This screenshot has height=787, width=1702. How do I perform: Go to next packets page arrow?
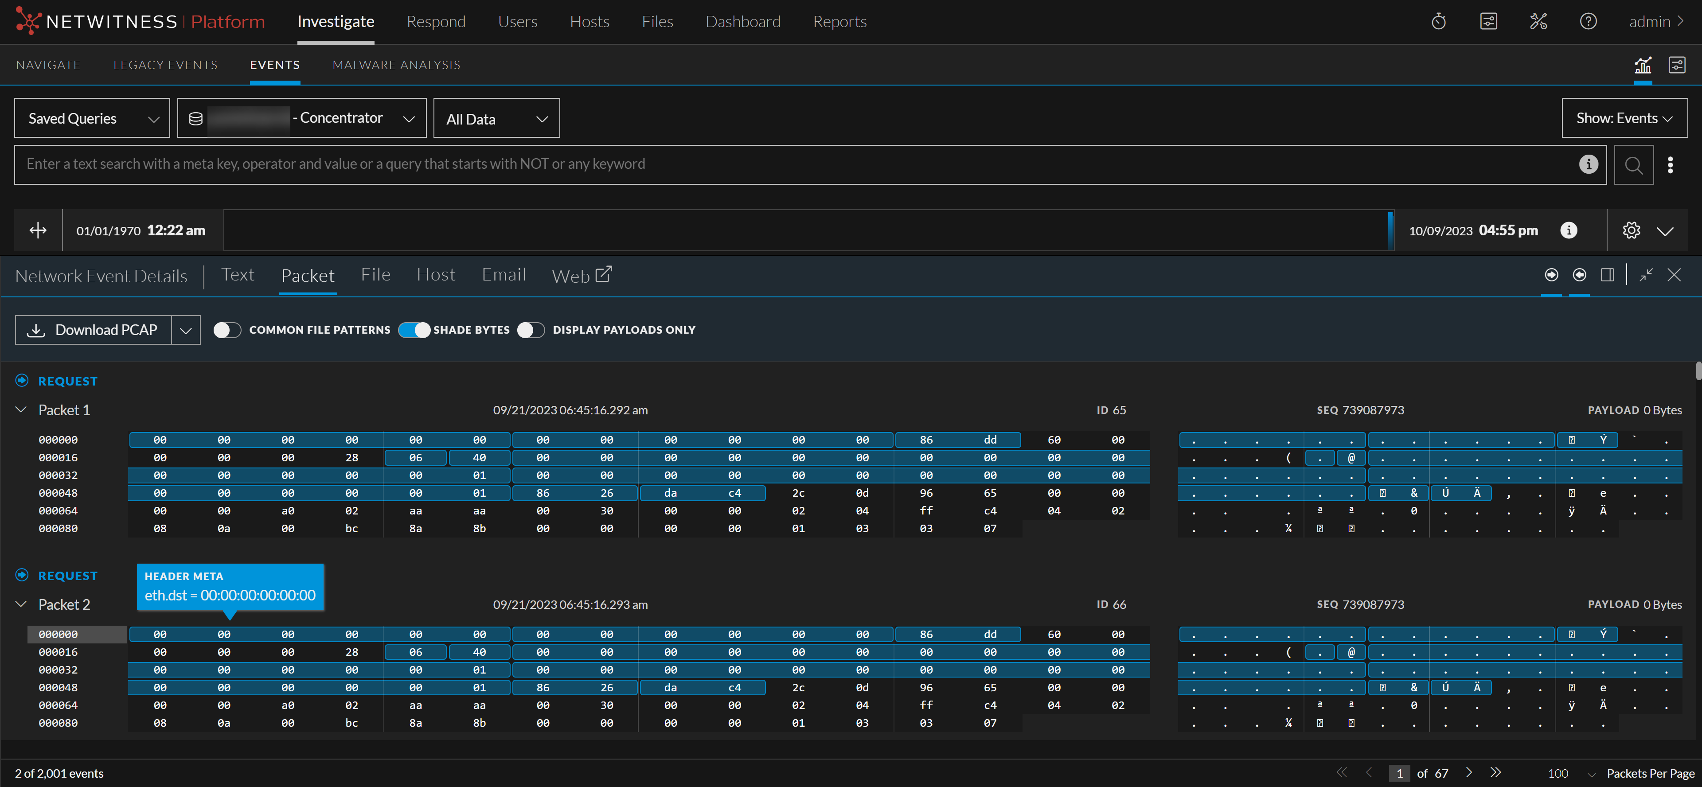(1468, 772)
